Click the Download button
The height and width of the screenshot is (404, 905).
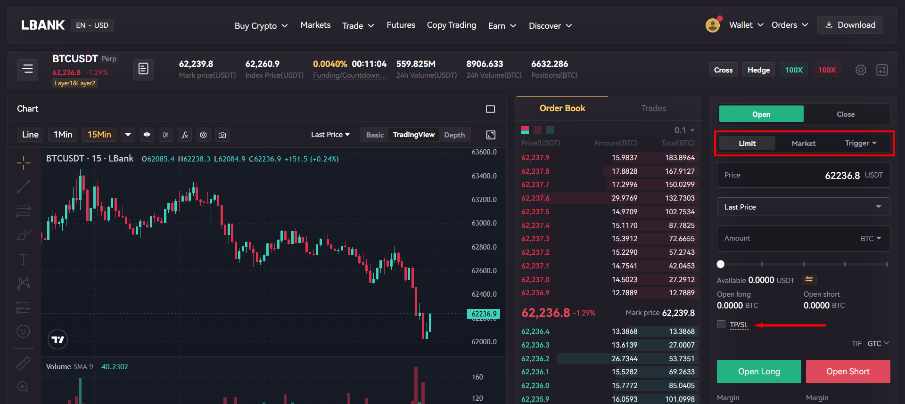tap(850, 25)
